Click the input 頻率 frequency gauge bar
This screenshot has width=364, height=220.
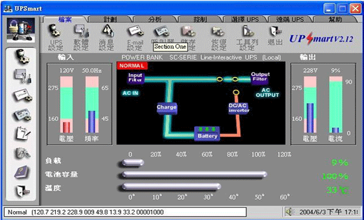(x=92, y=105)
